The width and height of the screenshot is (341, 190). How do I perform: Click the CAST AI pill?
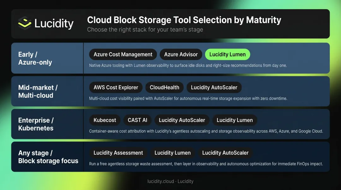[x=137, y=120]
